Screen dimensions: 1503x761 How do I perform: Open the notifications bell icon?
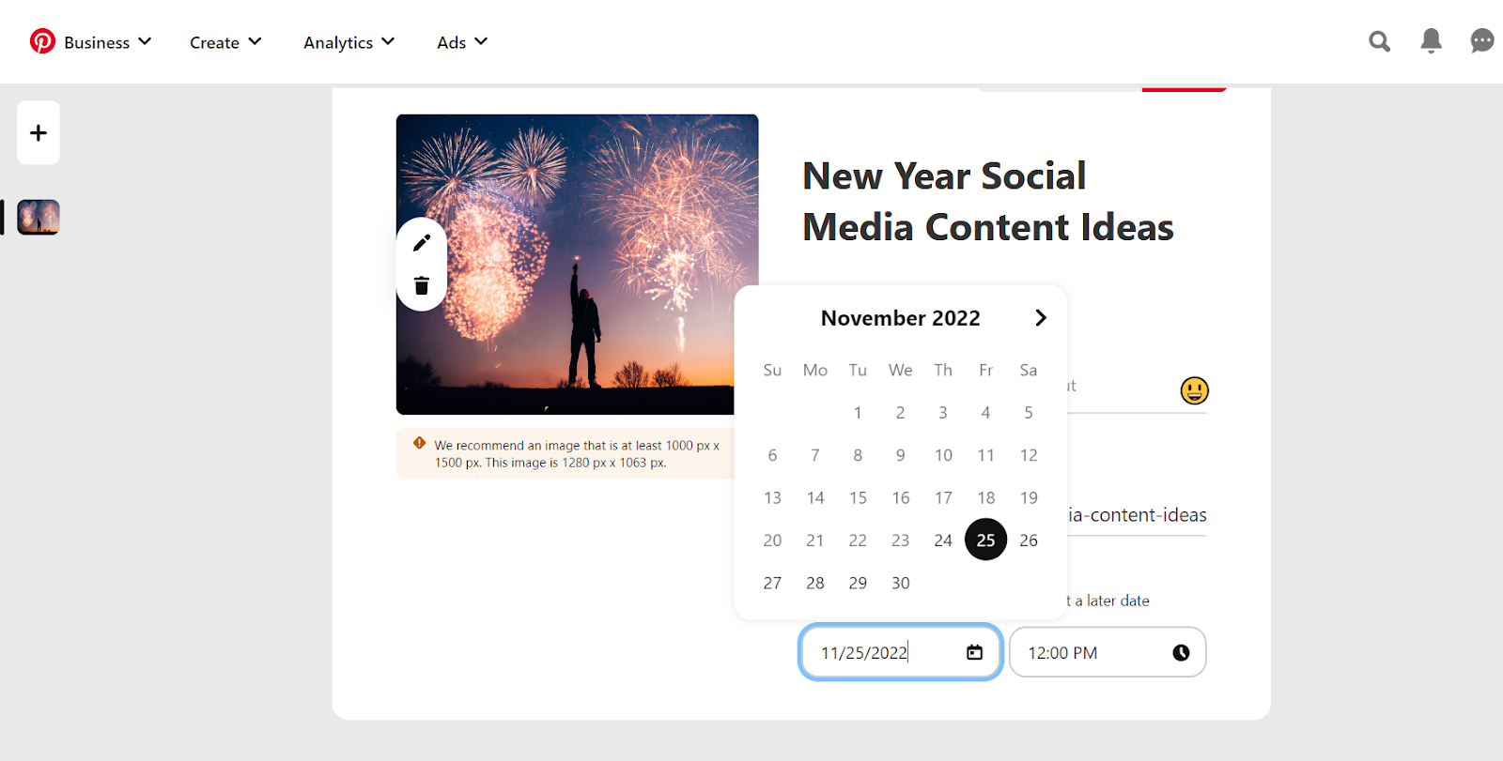pos(1431,41)
